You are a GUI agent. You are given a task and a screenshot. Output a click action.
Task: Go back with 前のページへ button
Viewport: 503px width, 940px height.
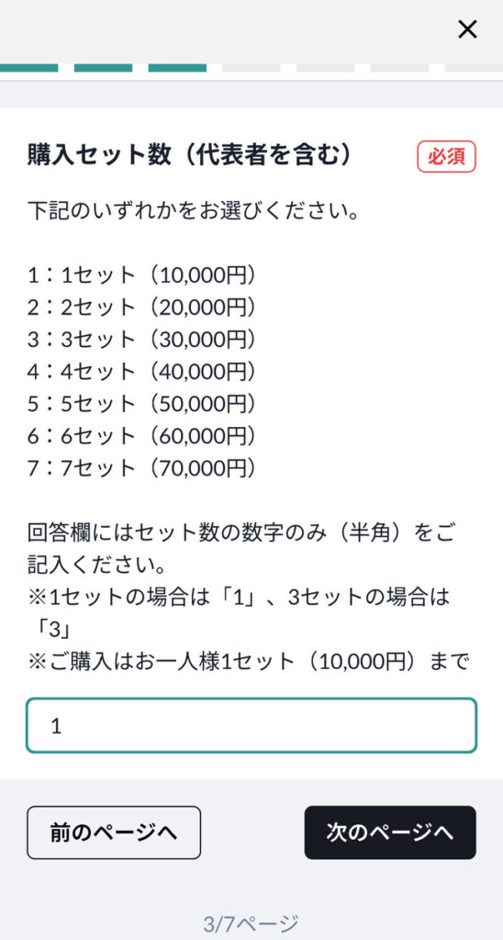pos(114,833)
